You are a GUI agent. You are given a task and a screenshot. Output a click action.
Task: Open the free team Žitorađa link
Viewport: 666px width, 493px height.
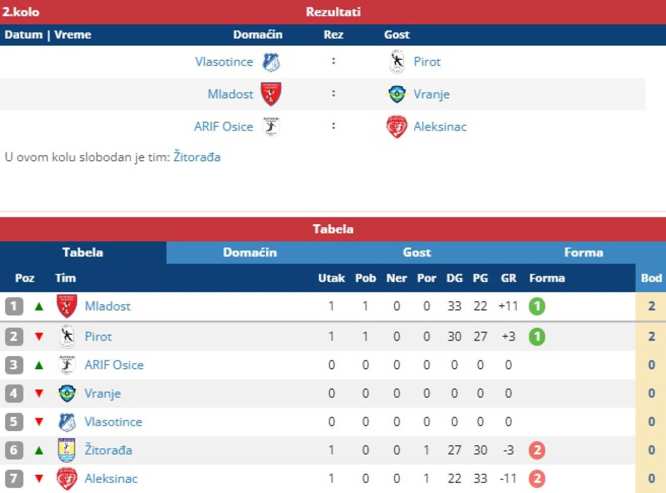coord(197,157)
